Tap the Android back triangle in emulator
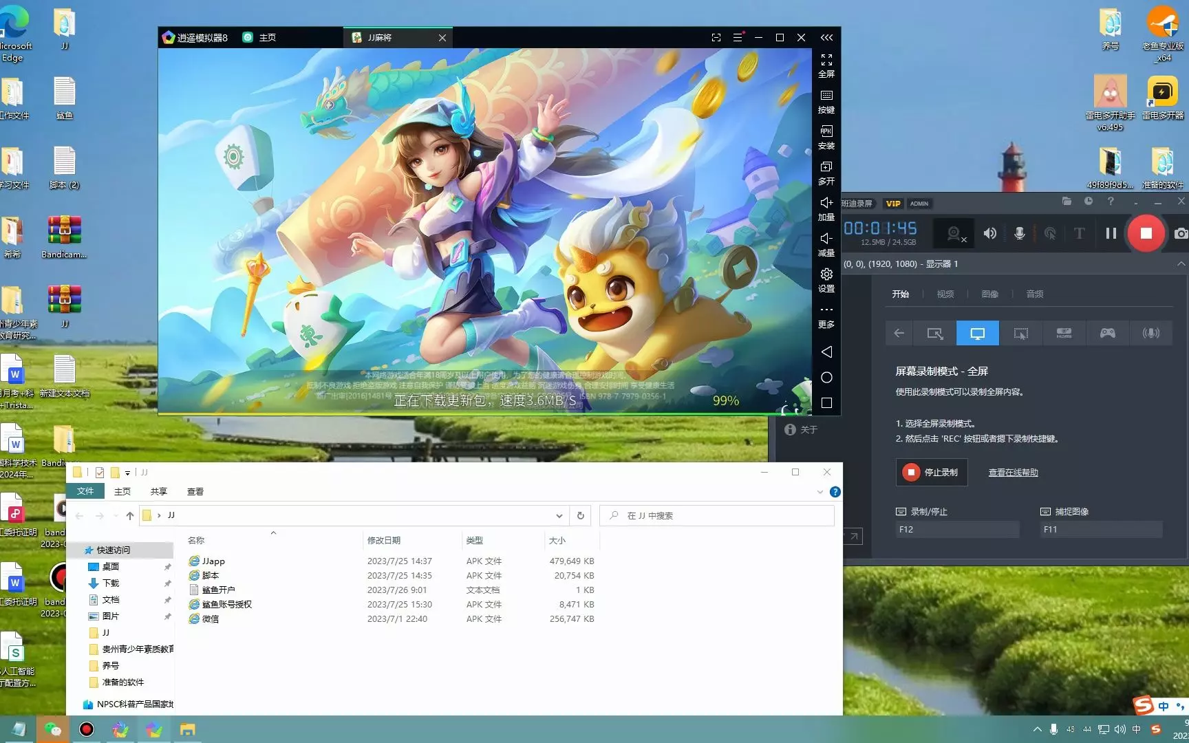 (x=826, y=352)
